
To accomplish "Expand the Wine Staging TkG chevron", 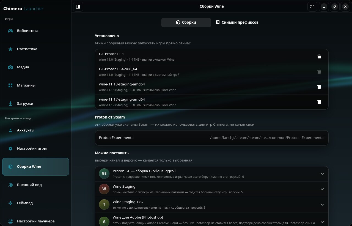I will click(322, 205).
